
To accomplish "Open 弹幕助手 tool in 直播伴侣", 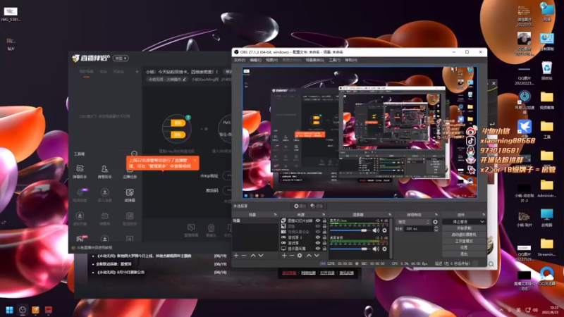I will (x=80, y=171).
